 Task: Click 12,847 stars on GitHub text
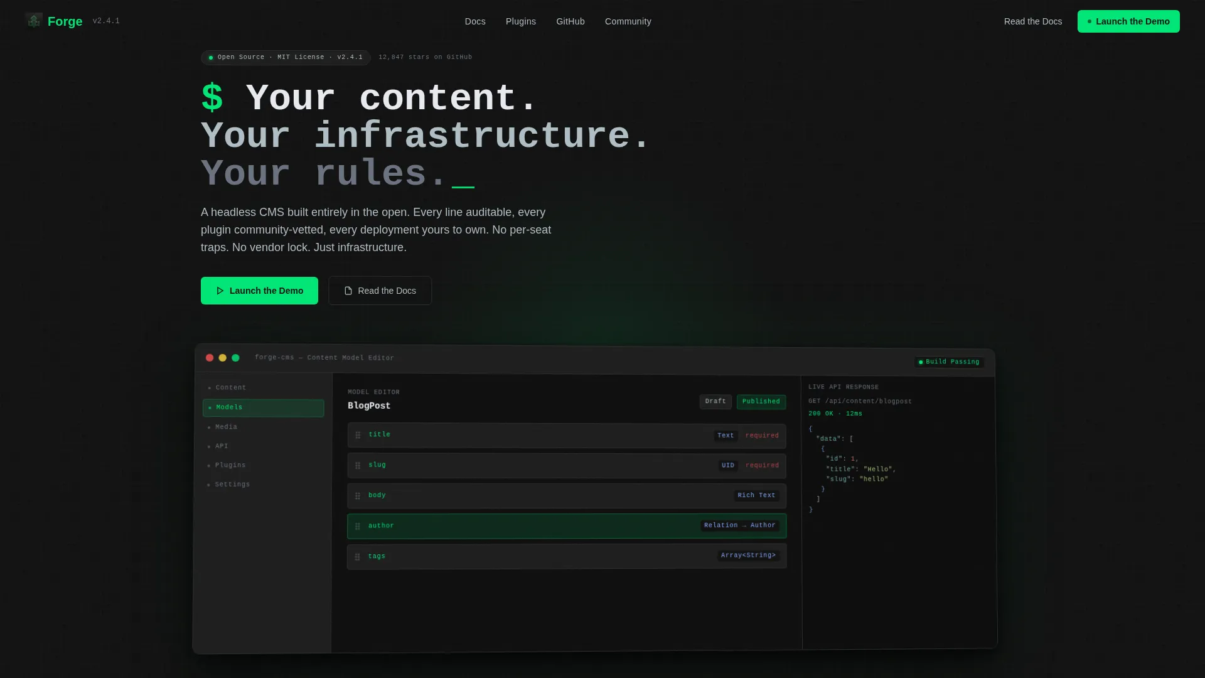425,57
